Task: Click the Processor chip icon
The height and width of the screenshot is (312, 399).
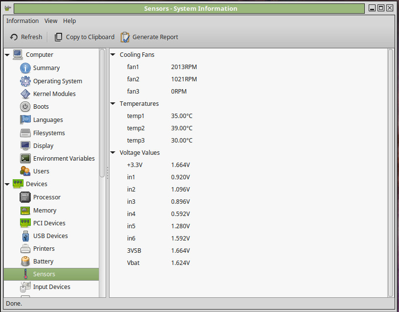Action: 25,197
